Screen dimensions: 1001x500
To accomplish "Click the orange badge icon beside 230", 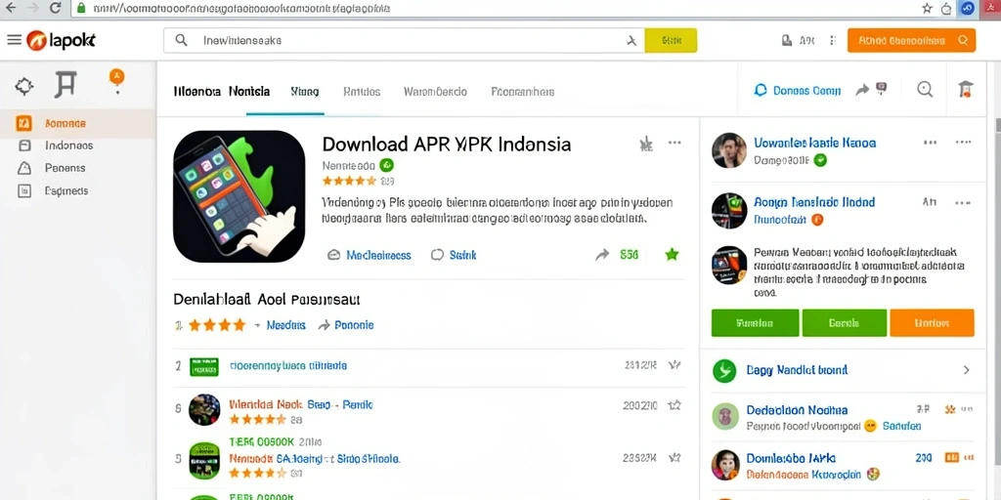I will pyautogui.click(x=951, y=457).
